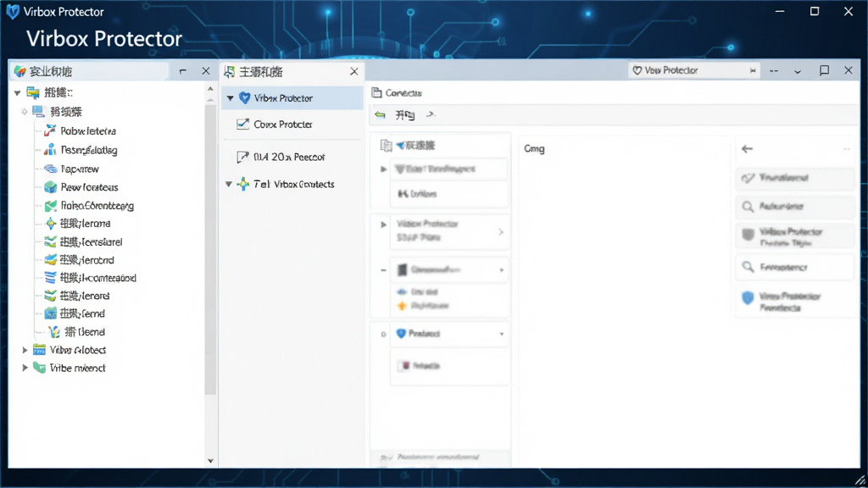Image resolution: width=868 pixels, height=488 pixels.
Task: Close the left tree panel
Action: [x=206, y=71]
